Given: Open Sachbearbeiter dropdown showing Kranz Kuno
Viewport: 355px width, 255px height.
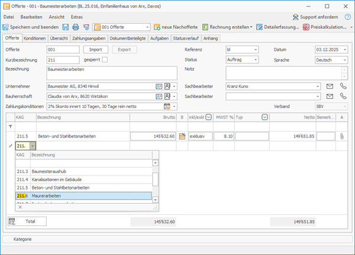Looking at the screenshot, I should (318, 87).
